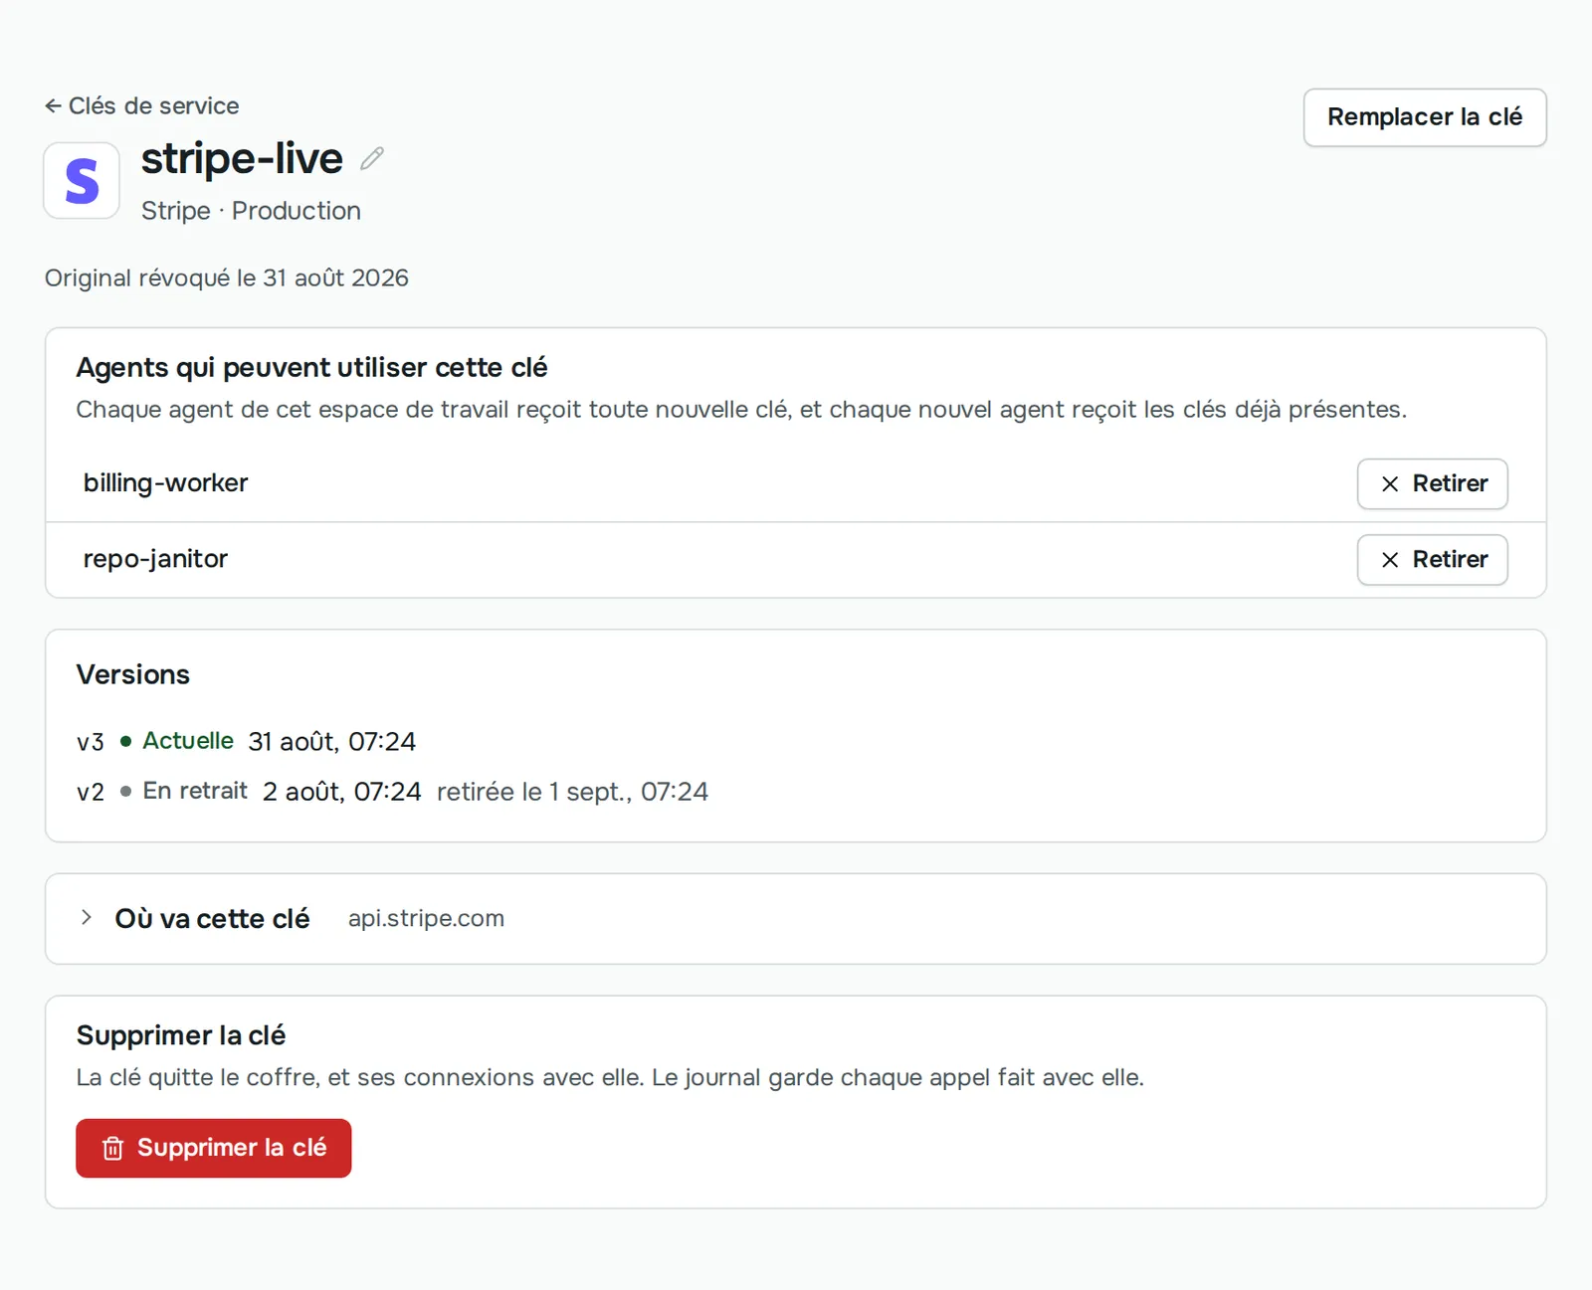Click 'retirée le 1 sept., 07:24' text
Image resolution: width=1592 pixels, height=1290 pixels.
[572, 792]
